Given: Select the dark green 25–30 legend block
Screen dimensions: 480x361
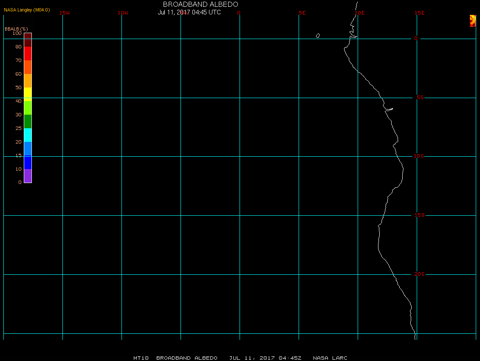Looking at the screenshot, I should [28, 121].
